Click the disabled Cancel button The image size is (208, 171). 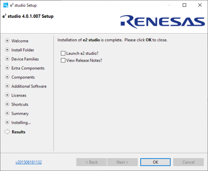[x=188, y=162]
